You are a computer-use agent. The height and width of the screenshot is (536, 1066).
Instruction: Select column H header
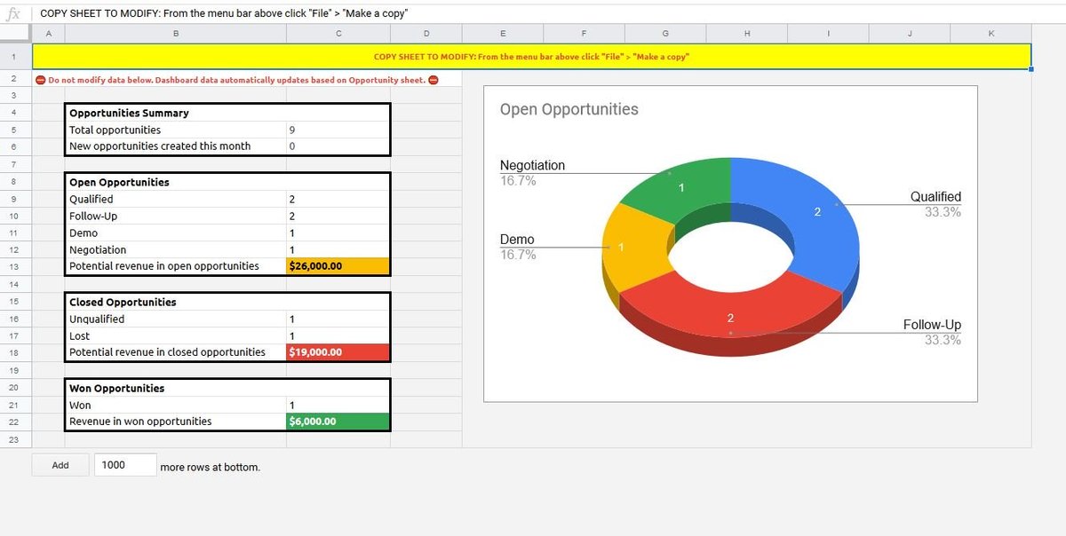coord(747,34)
